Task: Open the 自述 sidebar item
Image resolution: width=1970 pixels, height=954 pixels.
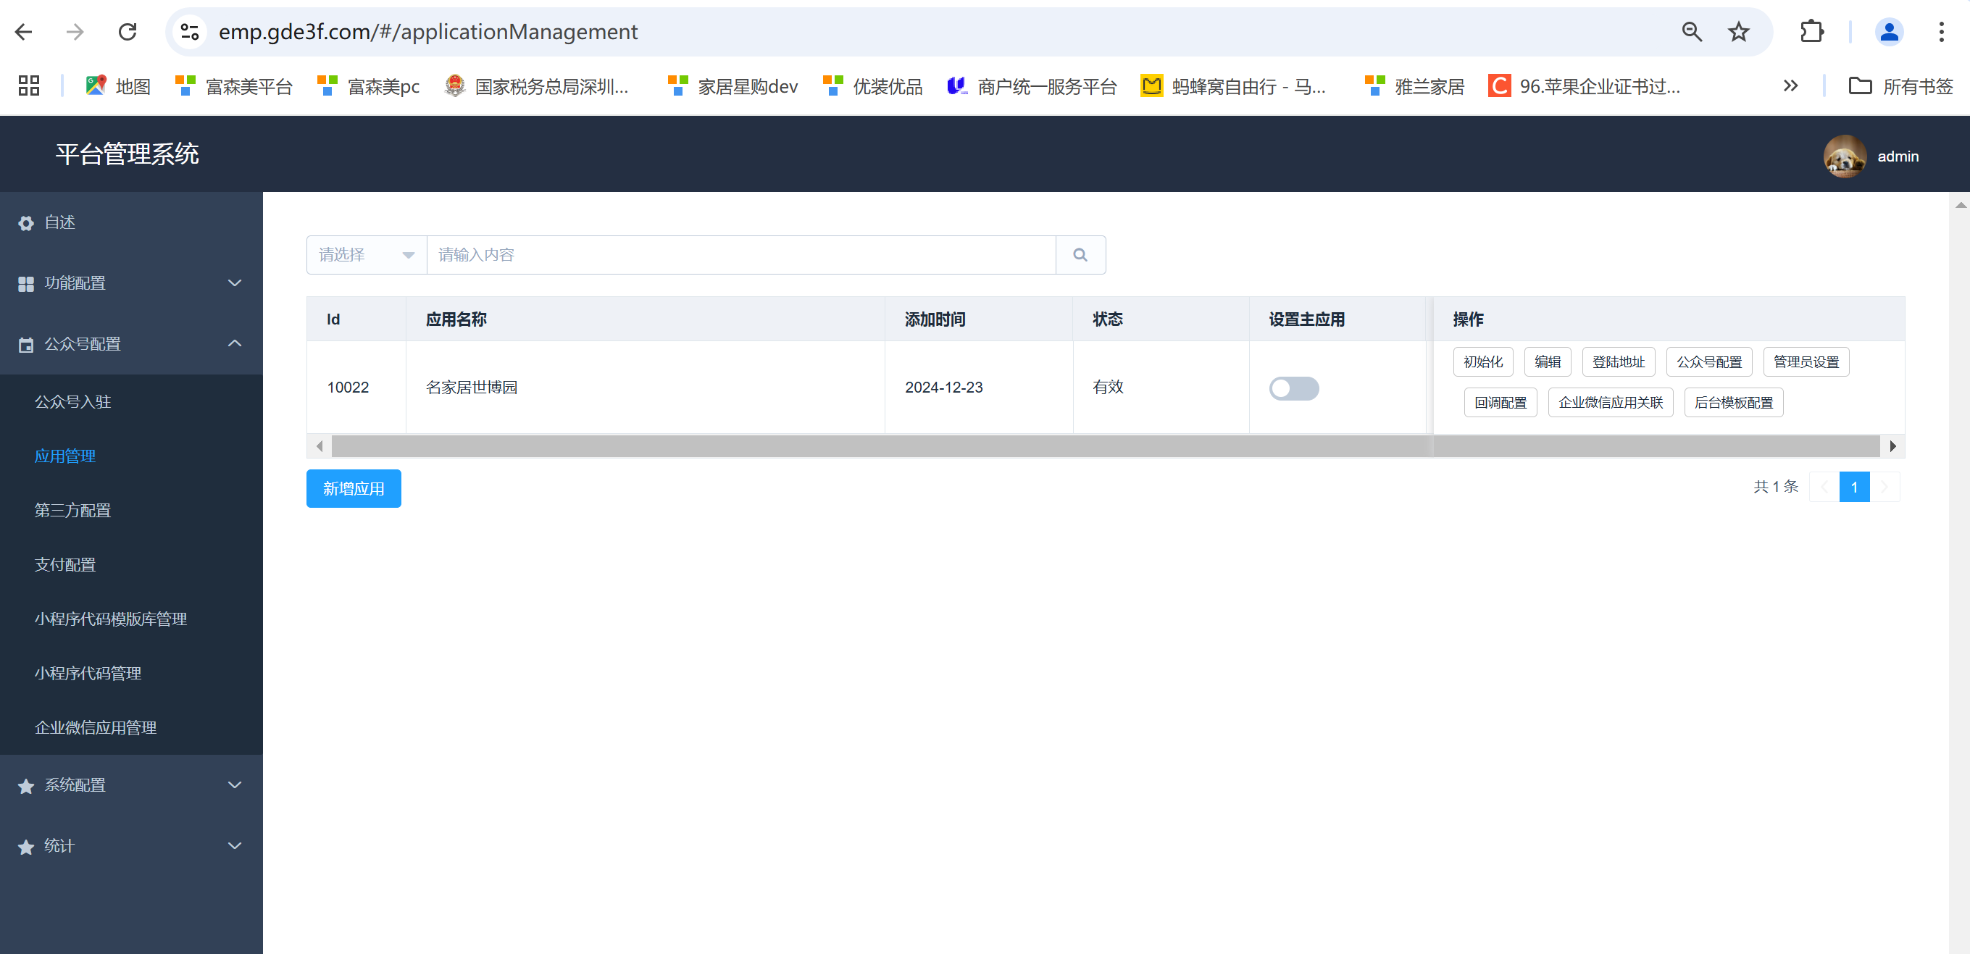Action: [x=132, y=222]
